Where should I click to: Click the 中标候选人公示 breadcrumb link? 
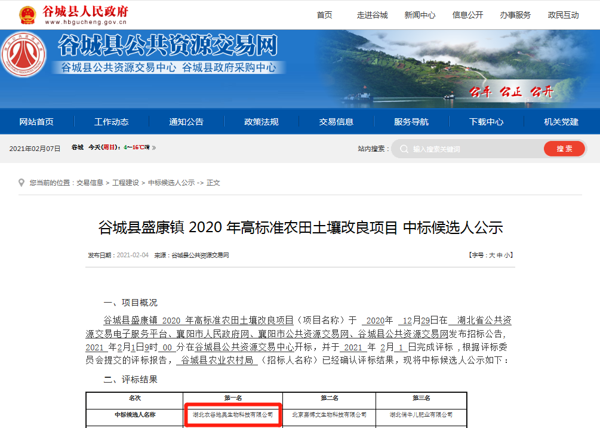coord(171,183)
